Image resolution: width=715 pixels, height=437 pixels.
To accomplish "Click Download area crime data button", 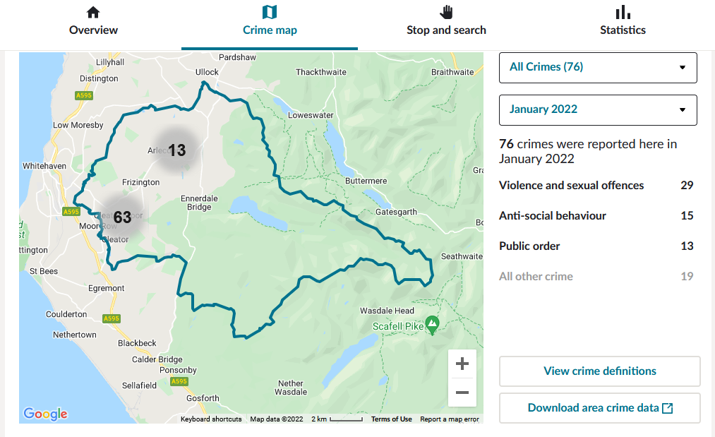I will click(600, 408).
